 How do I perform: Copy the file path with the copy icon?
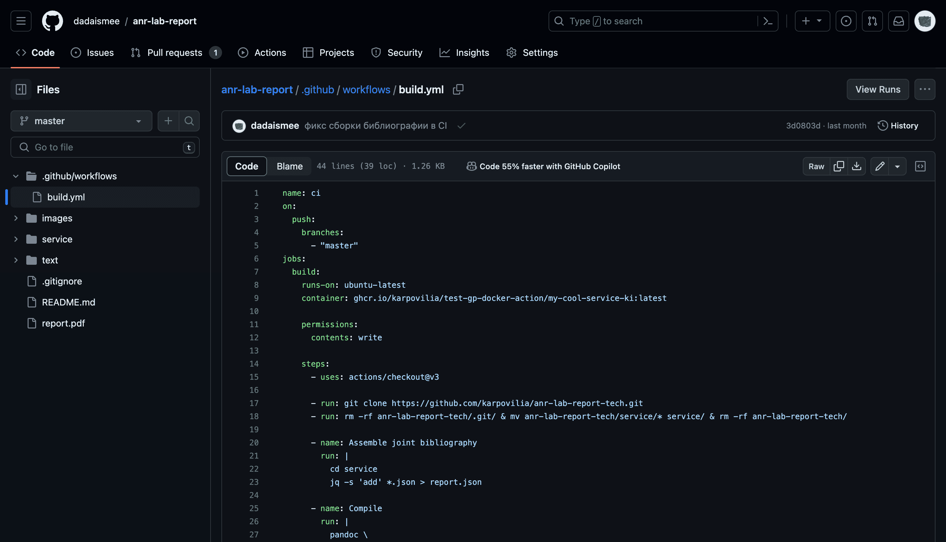(x=458, y=89)
